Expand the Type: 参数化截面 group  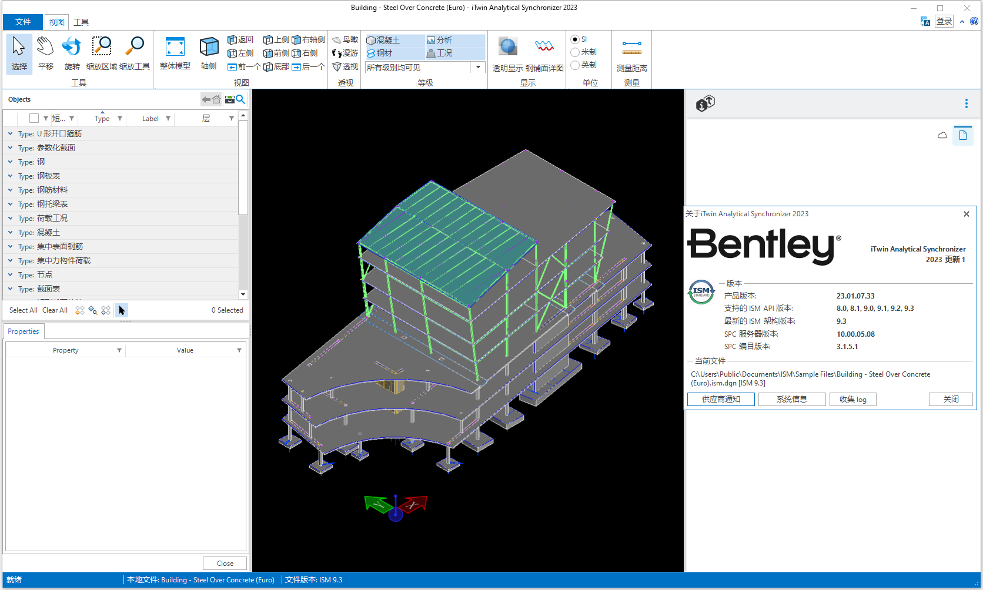pyautogui.click(x=10, y=147)
